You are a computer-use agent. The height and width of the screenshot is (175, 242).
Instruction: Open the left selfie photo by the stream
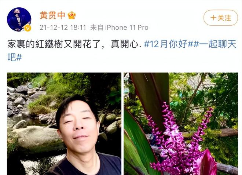click(x=64, y=124)
